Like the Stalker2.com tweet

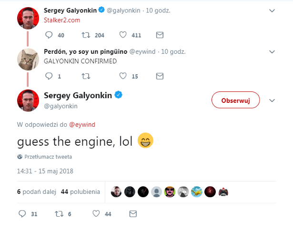(x=123, y=35)
